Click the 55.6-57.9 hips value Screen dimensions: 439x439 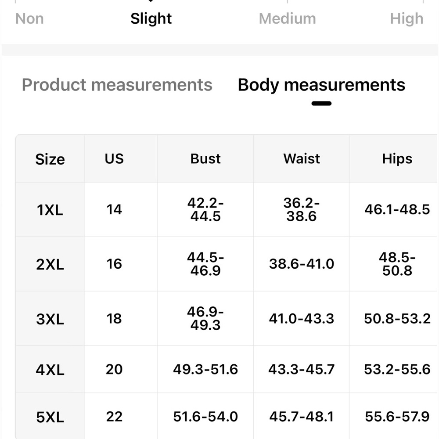coord(397,417)
